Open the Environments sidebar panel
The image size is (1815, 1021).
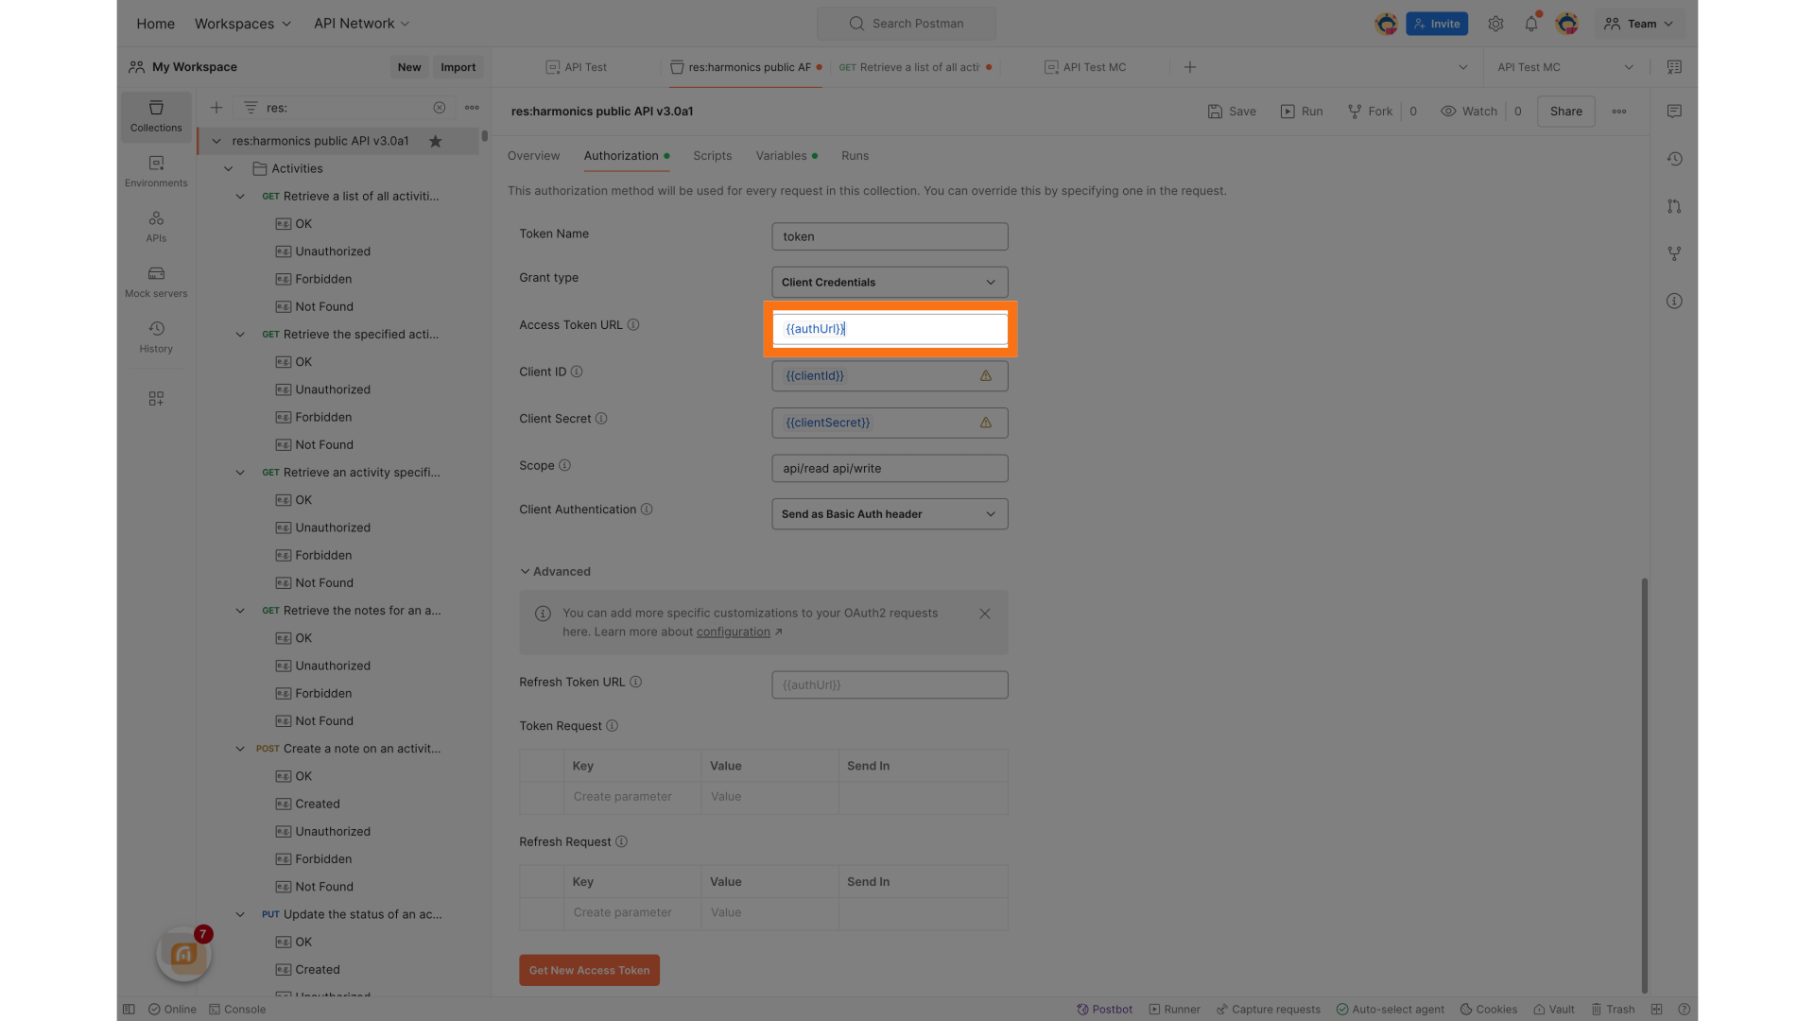click(x=155, y=171)
